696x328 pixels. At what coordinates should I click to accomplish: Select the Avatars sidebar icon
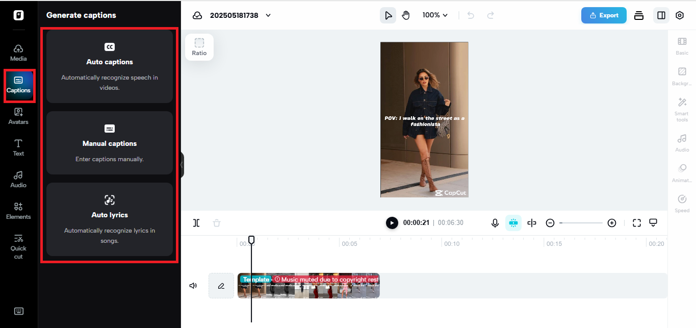click(x=18, y=116)
